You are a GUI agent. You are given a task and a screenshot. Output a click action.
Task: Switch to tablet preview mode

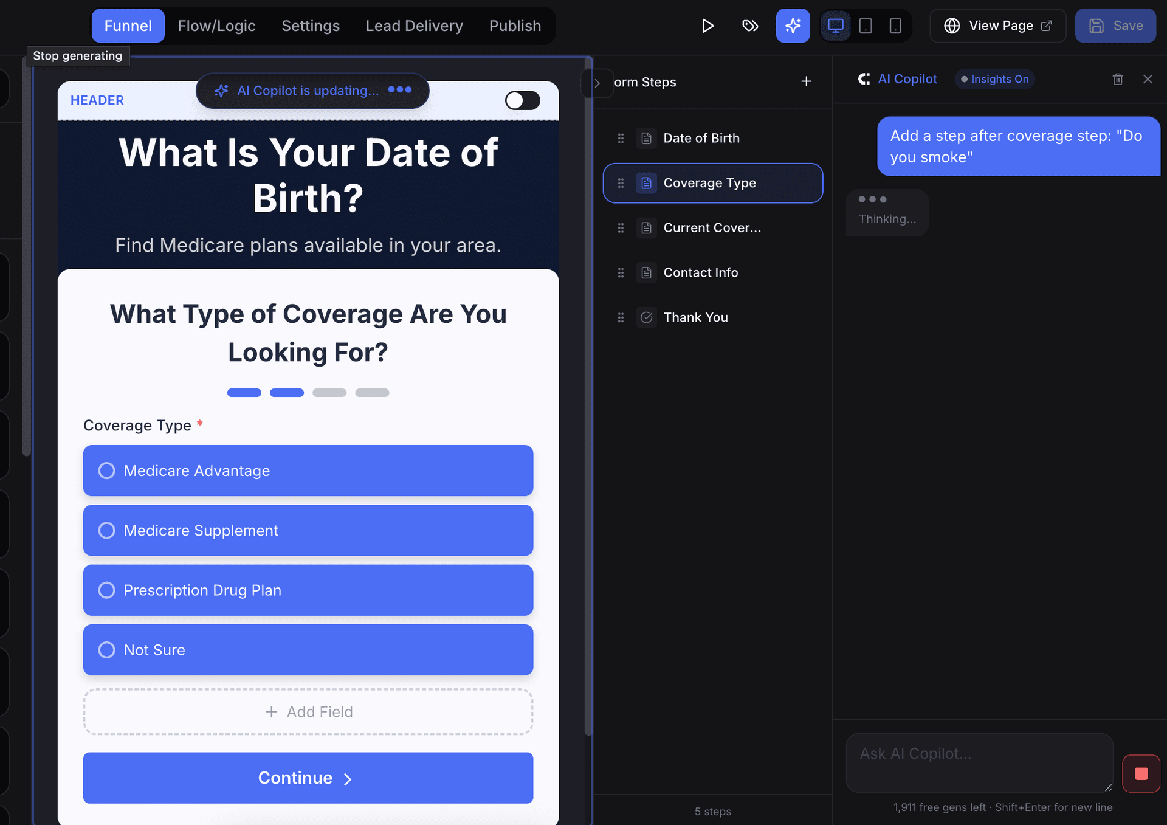[x=866, y=26]
